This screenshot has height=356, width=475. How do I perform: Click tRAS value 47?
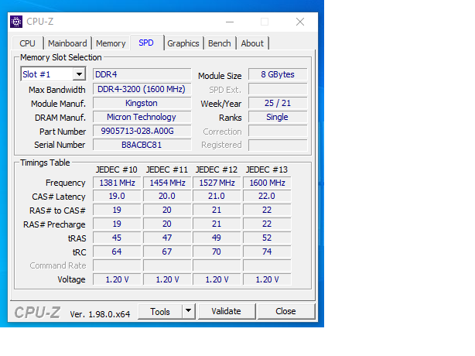pyautogui.click(x=167, y=238)
